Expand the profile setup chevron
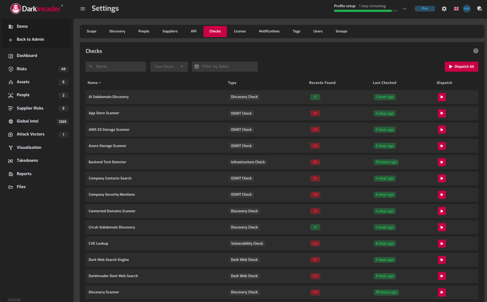 tap(404, 9)
